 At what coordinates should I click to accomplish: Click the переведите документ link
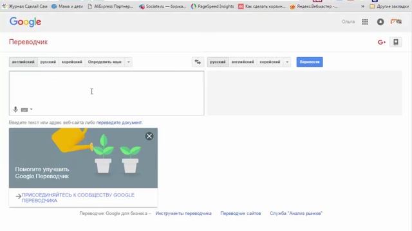point(119,123)
